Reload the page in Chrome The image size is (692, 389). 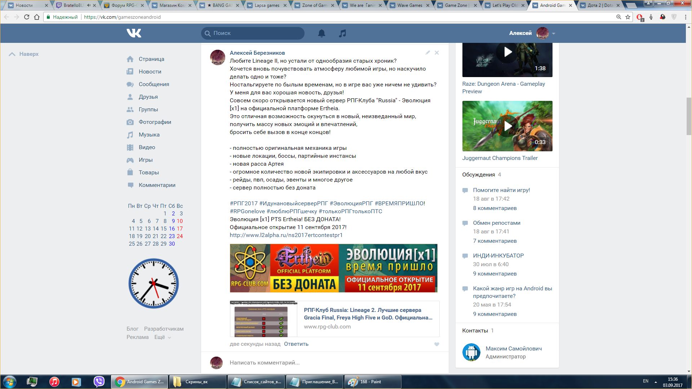click(x=26, y=17)
